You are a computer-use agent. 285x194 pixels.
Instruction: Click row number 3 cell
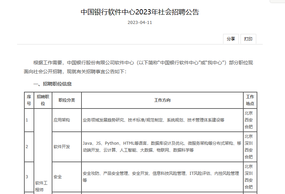click(x=29, y=177)
